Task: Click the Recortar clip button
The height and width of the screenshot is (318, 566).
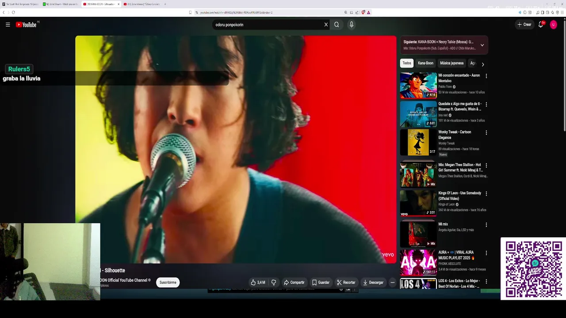Action: coord(346,282)
